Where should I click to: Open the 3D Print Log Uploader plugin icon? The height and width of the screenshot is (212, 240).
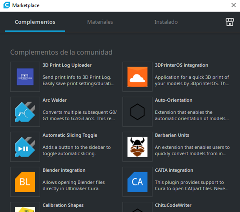(25, 77)
